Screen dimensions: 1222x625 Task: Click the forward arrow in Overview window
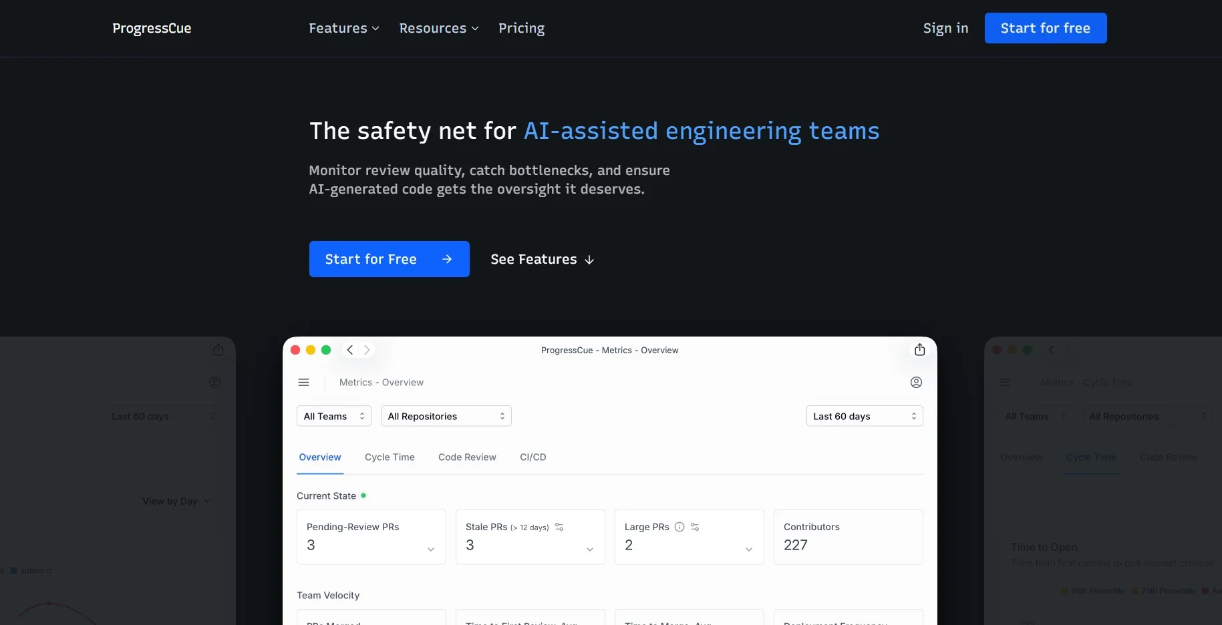point(367,350)
